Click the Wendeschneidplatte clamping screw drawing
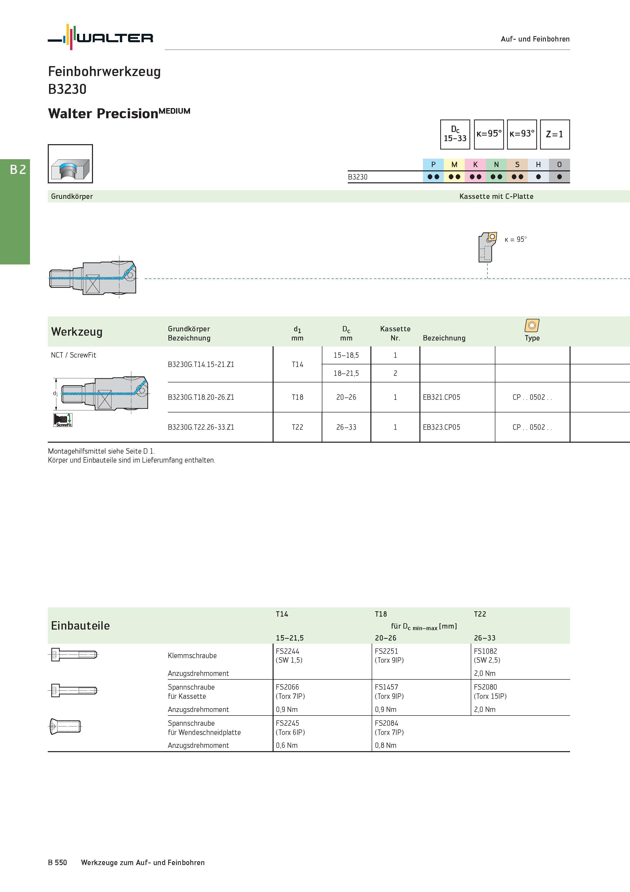630x892 pixels. (65, 726)
